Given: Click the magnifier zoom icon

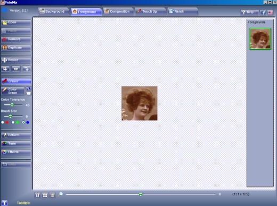Looking at the screenshot, I should coord(60,194).
